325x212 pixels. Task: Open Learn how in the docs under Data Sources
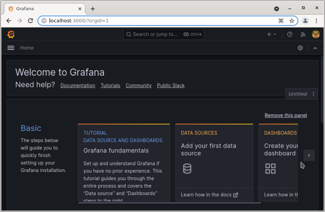209,195
